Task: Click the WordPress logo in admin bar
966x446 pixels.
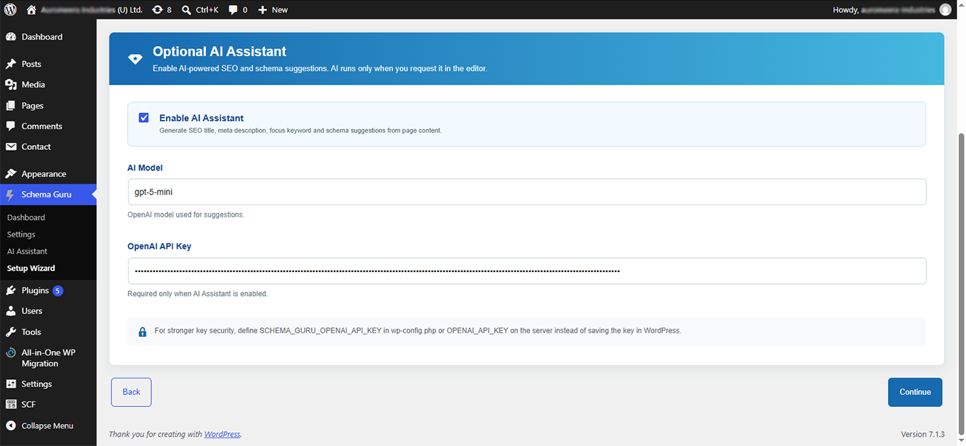Action: tap(10, 10)
